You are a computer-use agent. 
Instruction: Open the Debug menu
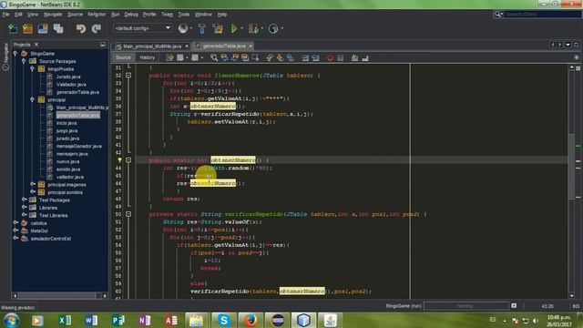click(x=131, y=15)
